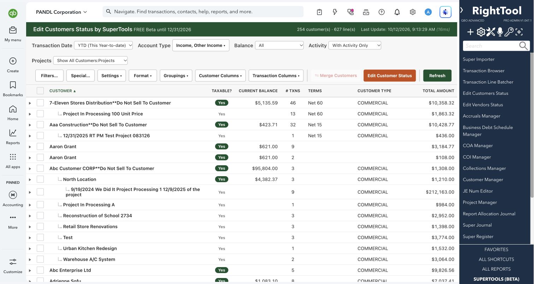534x284 pixels.
Task: Click the RightTool plus icon
Action: 470,32
